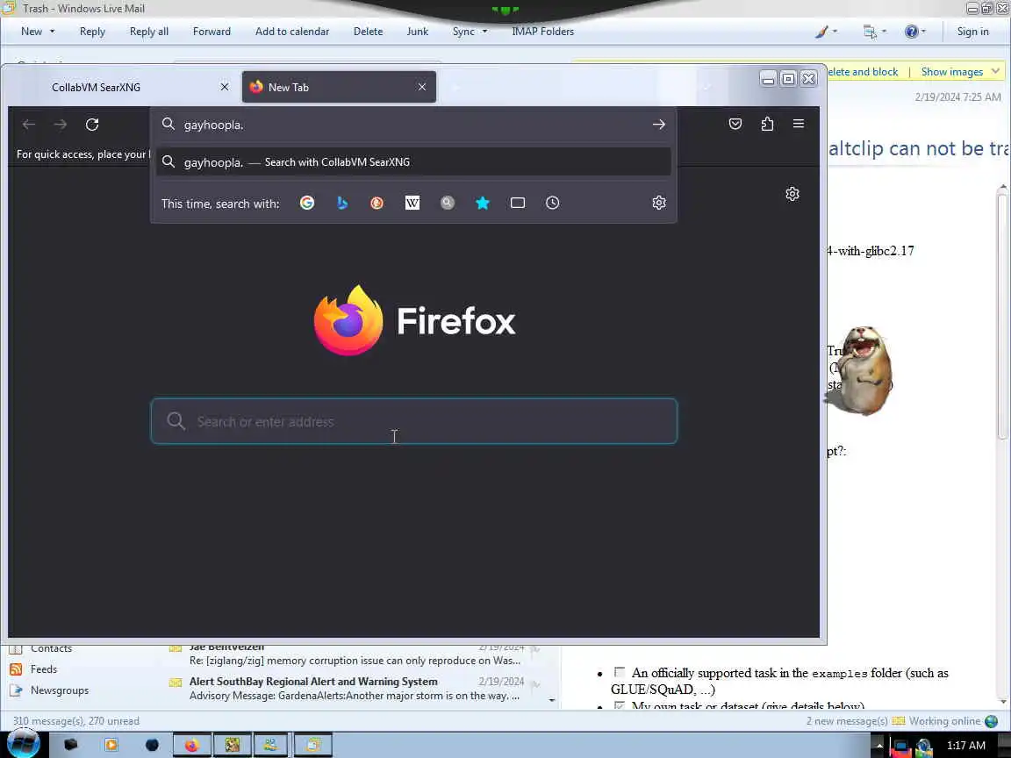1011x758 pixels.
Task: Open the Firefox Extensions puzzle icon
Action: [767, 124]
